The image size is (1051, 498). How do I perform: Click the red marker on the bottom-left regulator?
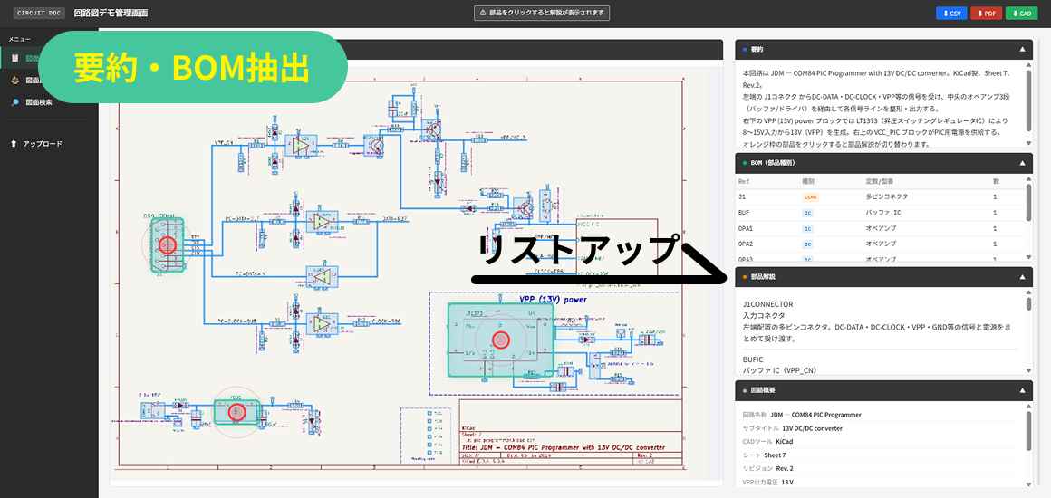[236, 413]
